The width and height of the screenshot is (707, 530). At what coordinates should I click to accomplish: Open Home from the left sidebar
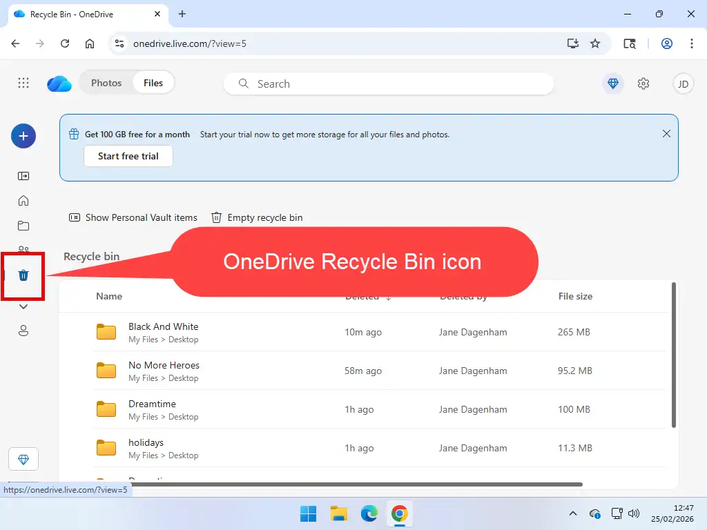[x=23, y=201]
